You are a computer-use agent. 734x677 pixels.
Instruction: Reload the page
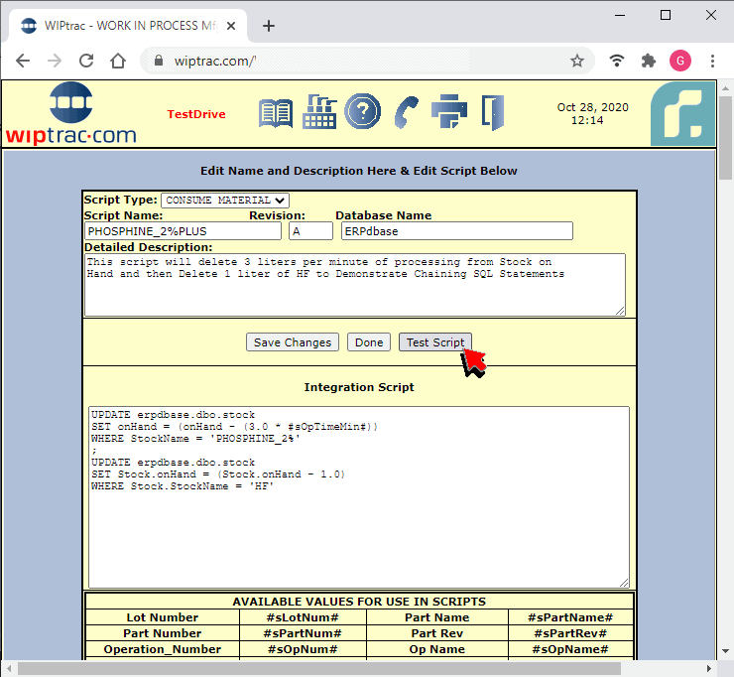tap(86, 61)
